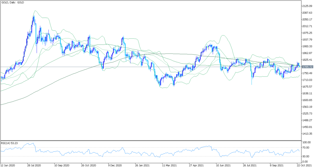
Task: Click the 1488.27 price axis label
Action: [307, 120]
